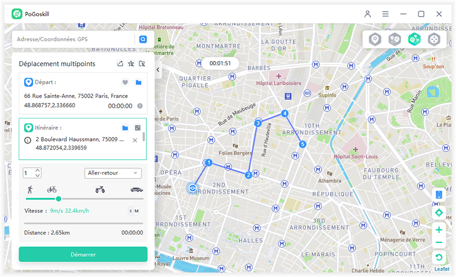
Task: Open the Leaflet attribution link
Action: tap(442, 269)
